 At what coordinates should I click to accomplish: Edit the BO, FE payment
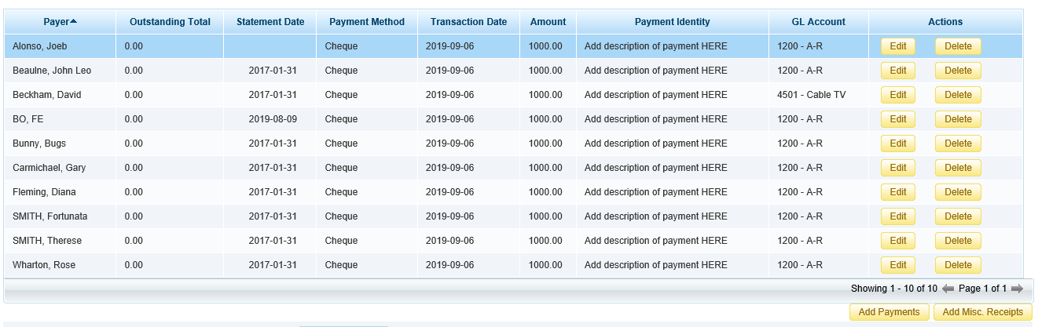pyautogui.click(x=898, y=119)
